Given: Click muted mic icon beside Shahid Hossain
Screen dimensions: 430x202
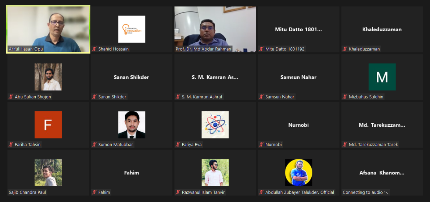Looking at the screenshot, I should [94, 49].
